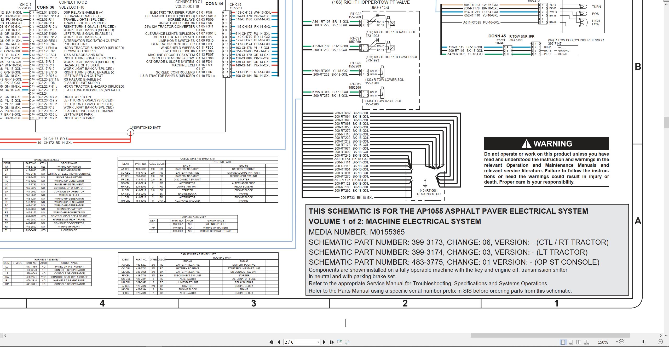Click the zoom in plus icon
The height and width of the screenshot is (347, 669).
tap(660, 342)
